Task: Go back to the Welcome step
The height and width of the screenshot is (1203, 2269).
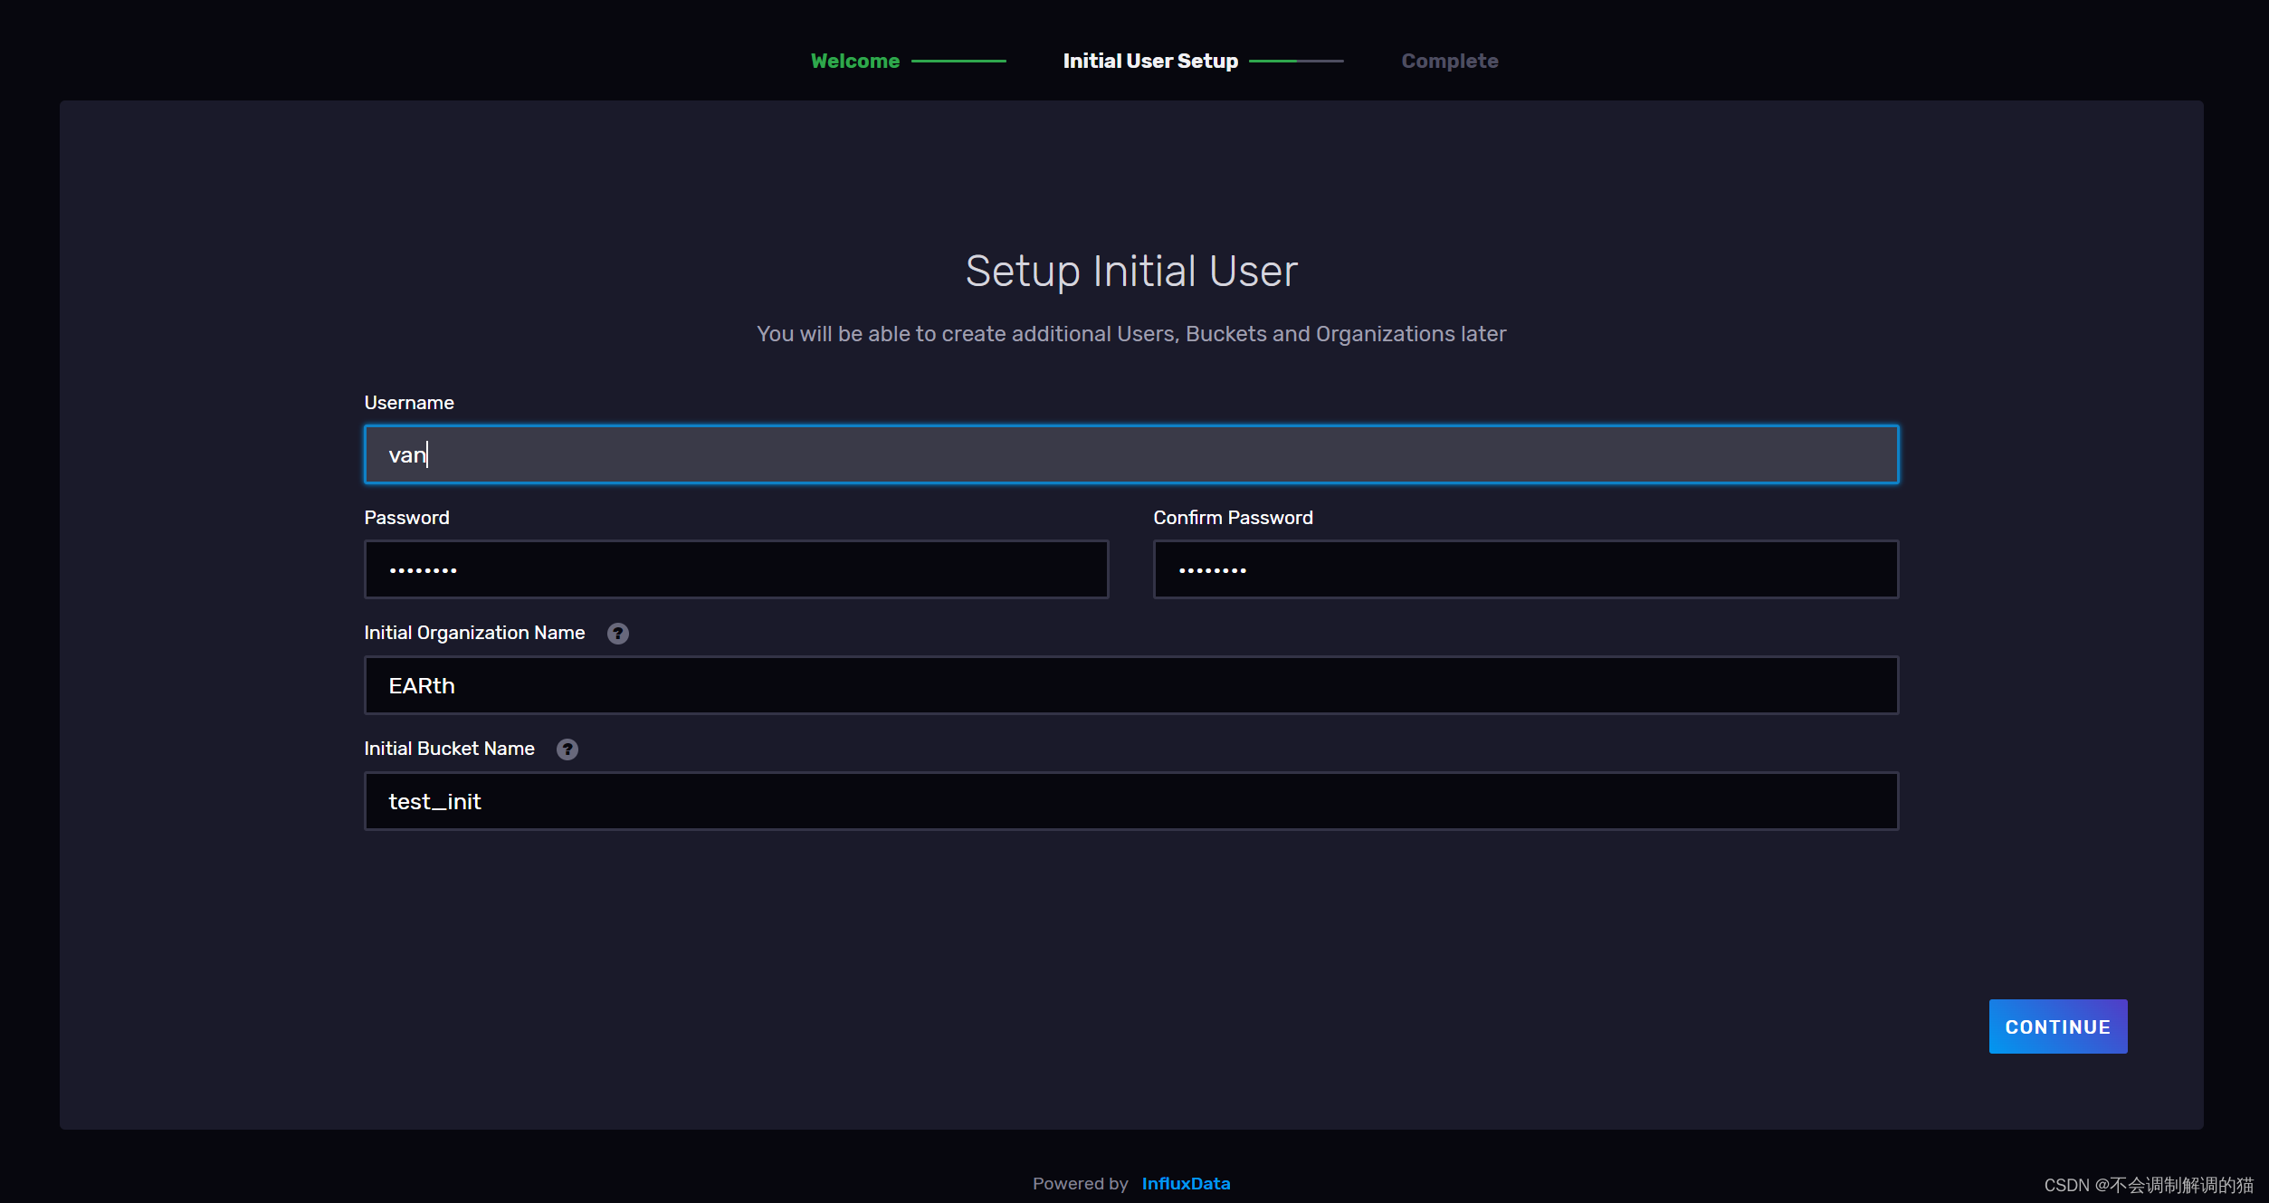Action: point(854,62)
